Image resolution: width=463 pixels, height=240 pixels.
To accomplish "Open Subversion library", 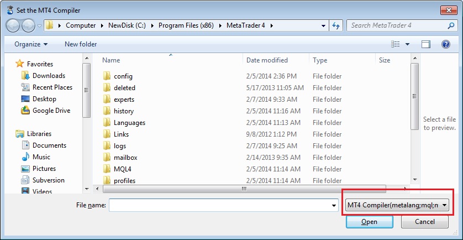I will coord(49,180).
